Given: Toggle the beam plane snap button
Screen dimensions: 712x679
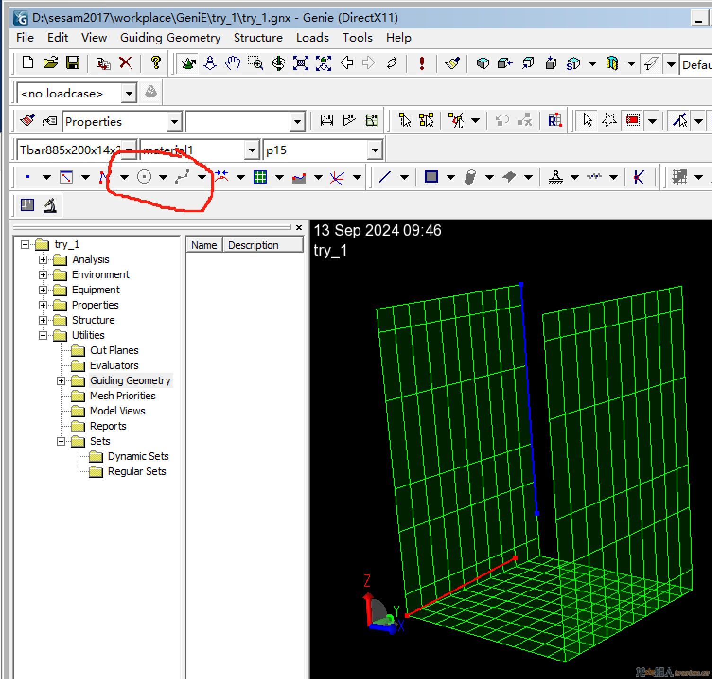Looking at the screenshot, I should (651, 63).
